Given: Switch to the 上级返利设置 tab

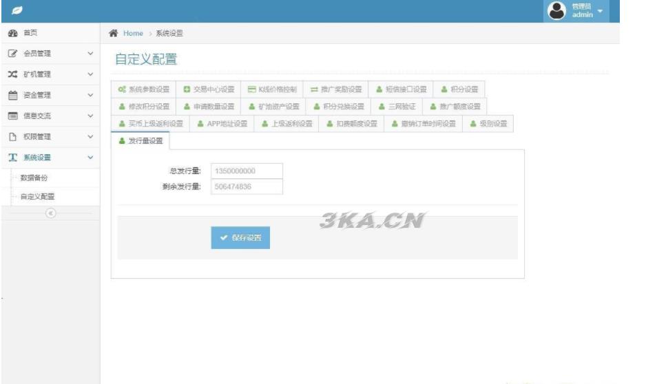Looking at the screenshot, I should pos(286,124).
